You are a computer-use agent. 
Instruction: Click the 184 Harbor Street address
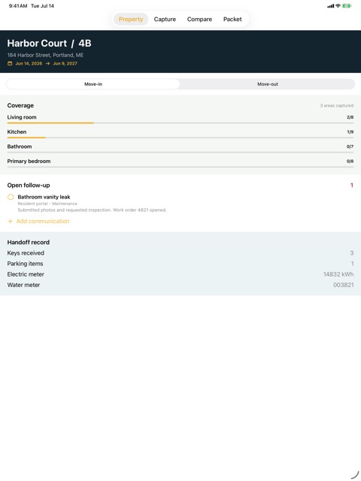tap(45, 55)
